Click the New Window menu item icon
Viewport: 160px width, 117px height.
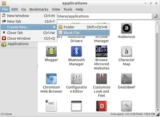4,15
